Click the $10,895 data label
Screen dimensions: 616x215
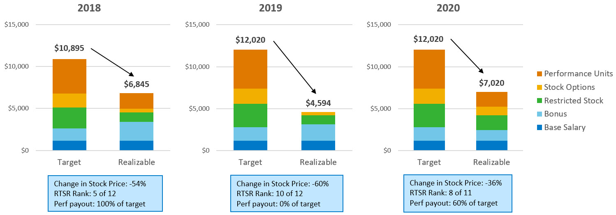click(x=69, y=48)
